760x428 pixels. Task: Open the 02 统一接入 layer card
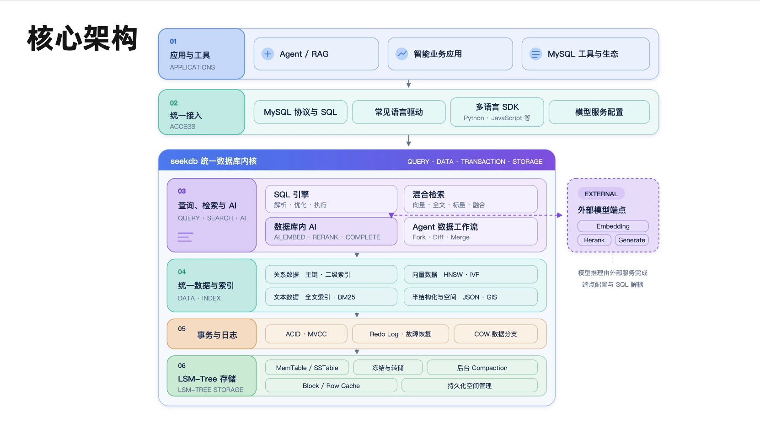[202, 112]
